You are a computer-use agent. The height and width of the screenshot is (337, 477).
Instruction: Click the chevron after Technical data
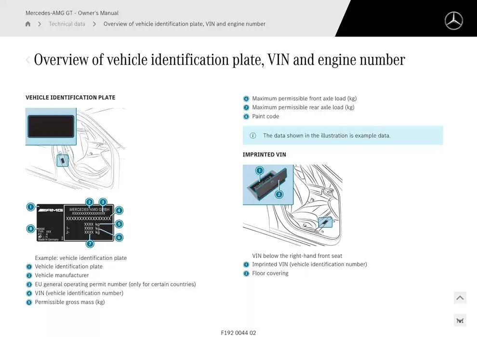(x=94, y=24)
